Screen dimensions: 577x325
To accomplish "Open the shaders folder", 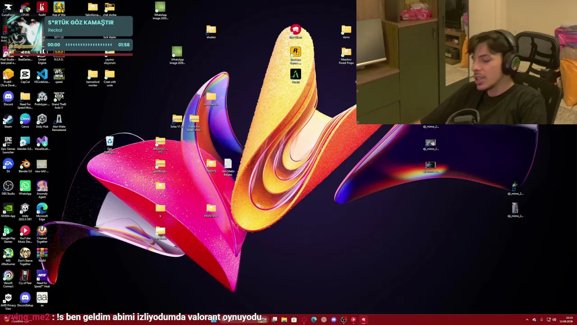I will [211, 32].
